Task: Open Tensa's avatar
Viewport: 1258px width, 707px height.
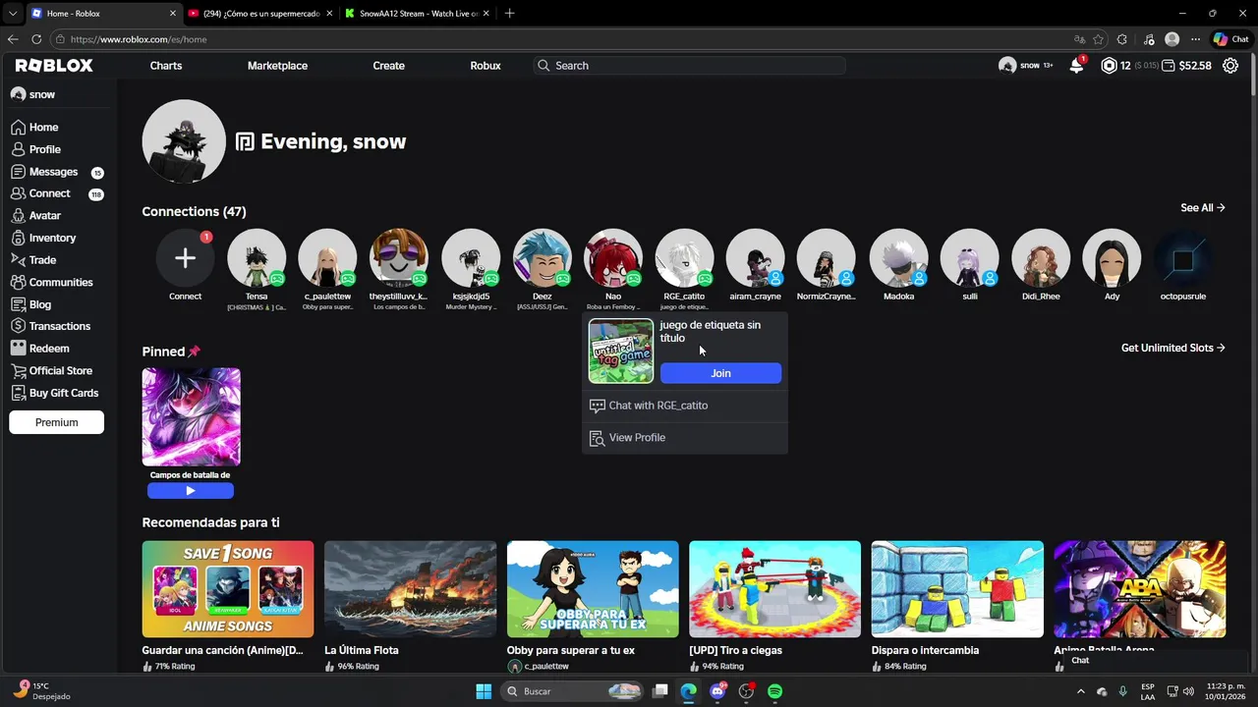Action: coord(257,258)
